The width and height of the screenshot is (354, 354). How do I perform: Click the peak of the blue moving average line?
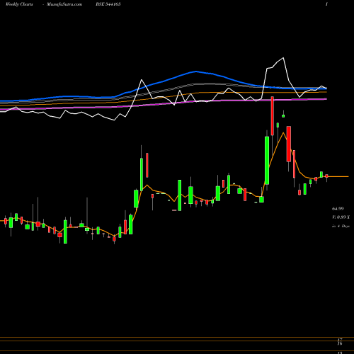tap(196, 72)
